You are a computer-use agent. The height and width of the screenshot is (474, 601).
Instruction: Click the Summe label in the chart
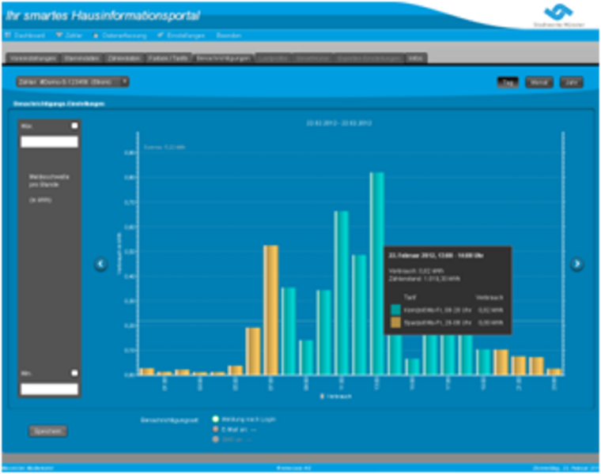[164, 147]
